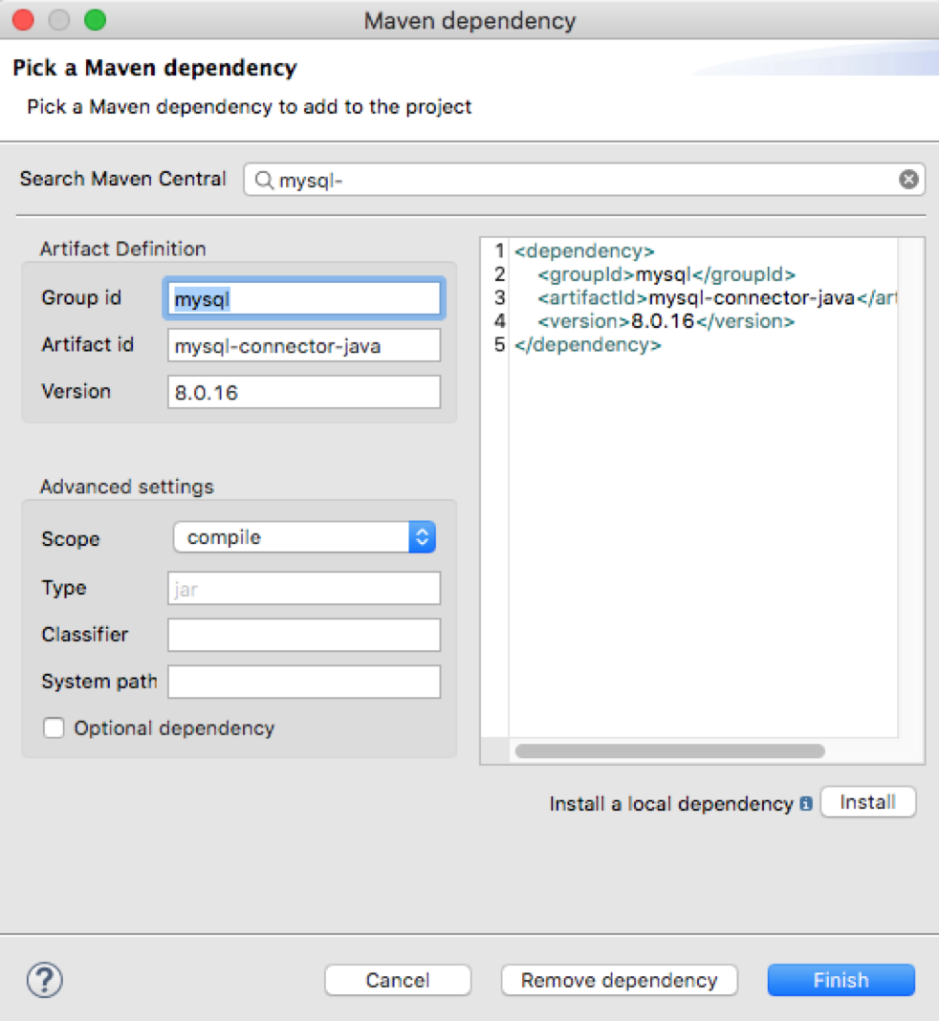Screen dimensions: 939x1021
Task: Click the 'Install a local dependency' label
Action: (x=671, y=804)
